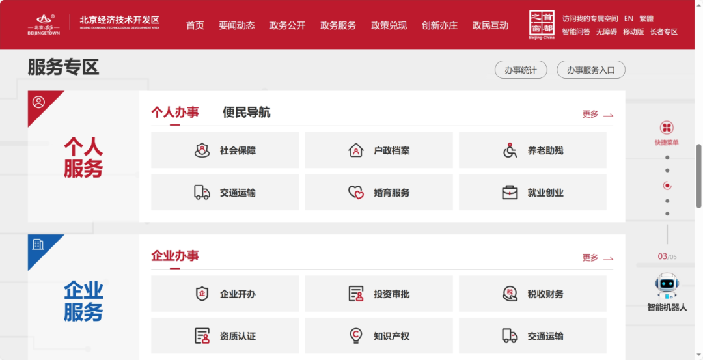Click the 投资审批 label text
Screen dimensions: 703x360
(391, 294)
